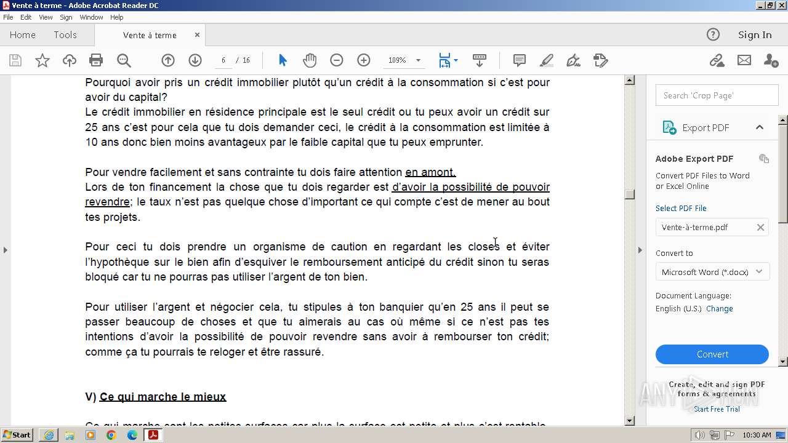788x443 pixels.
Task: Switch to the Tools tab
Action: (x=65, y=35)
